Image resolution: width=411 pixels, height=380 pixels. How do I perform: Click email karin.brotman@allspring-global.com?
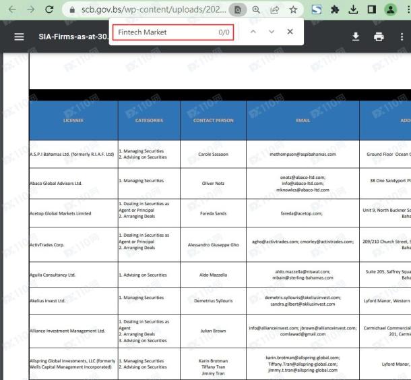click(x=303, y=358)
